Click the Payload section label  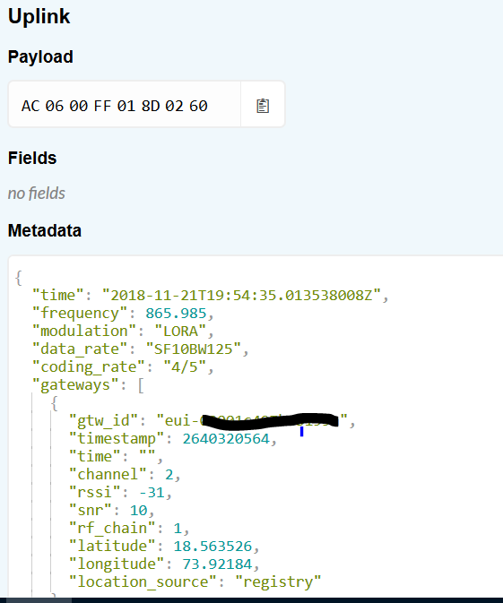click(x=40, y=57)
